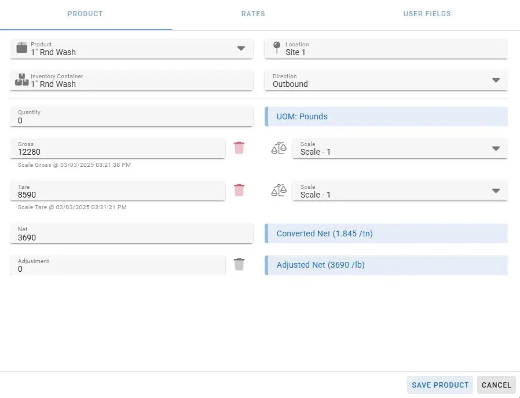
Task: Delete the Tare weight using red trash icon
Action: click(239, 191)
